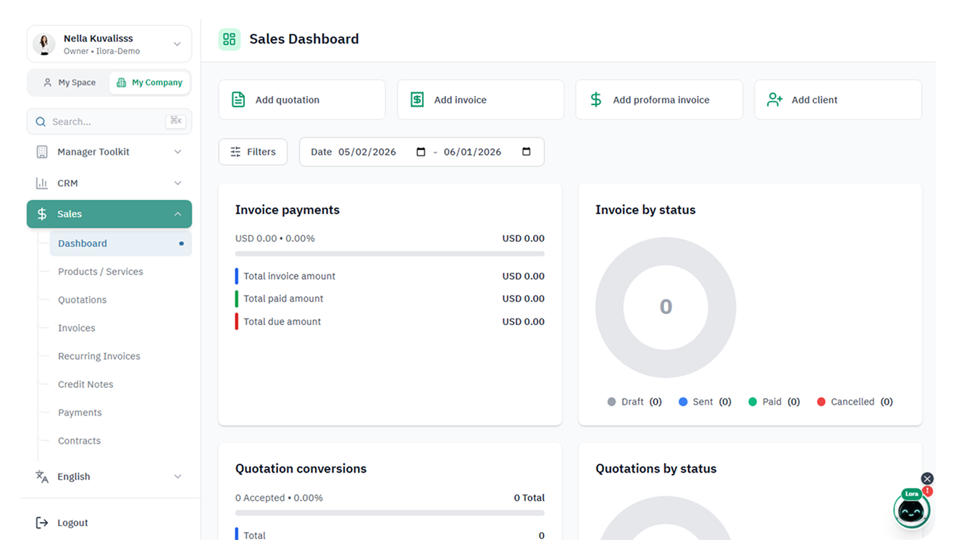Click the My Company building icon

121,83
